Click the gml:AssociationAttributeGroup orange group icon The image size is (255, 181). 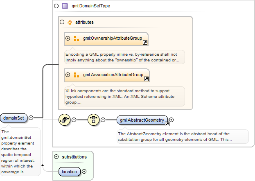[x=77, y=75]
